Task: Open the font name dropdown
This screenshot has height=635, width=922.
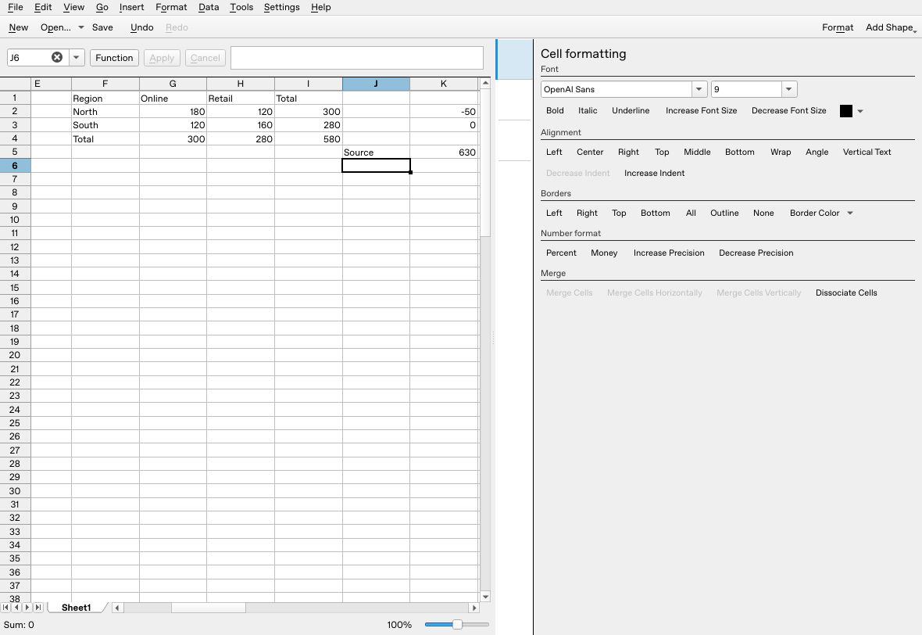Action: click(x=699, y=89)
